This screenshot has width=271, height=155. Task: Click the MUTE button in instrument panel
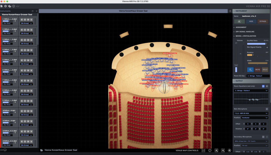[258, 70]
